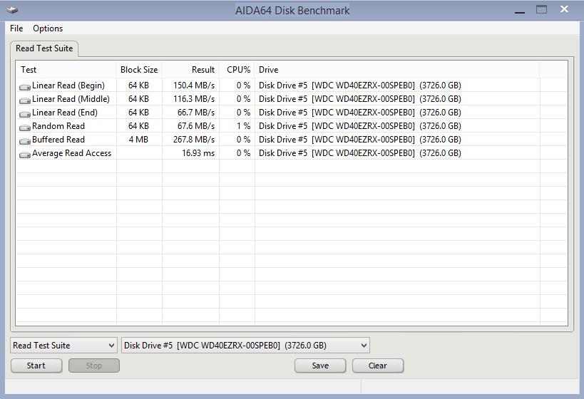Open the Options menu
Image resolution: width=584 pixels, height=399 pixels.
point(48,28)
